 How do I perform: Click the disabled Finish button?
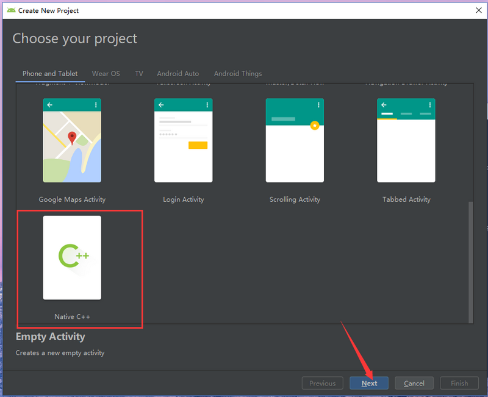459,383
